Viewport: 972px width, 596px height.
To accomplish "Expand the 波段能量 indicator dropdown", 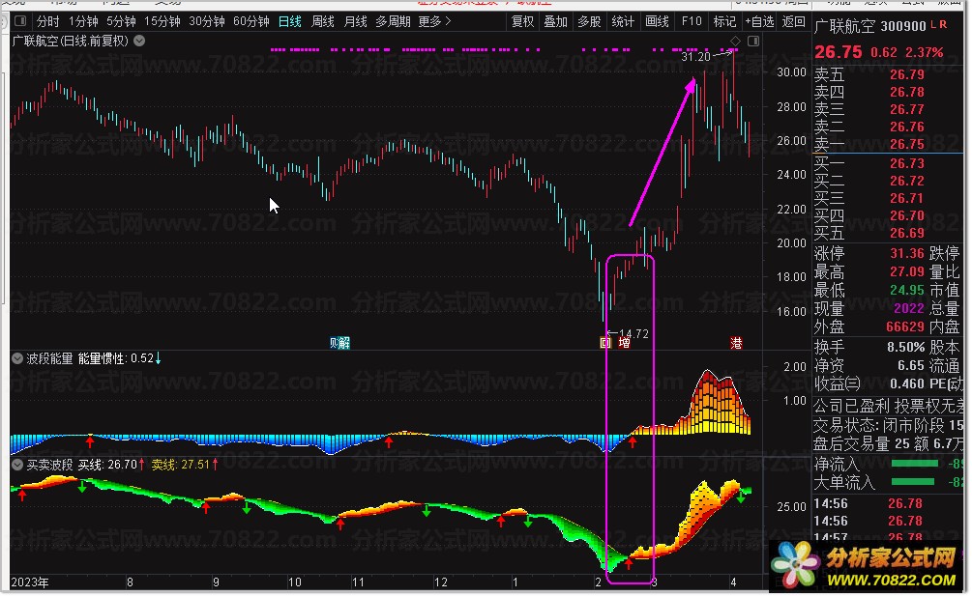I will [17, 358].
